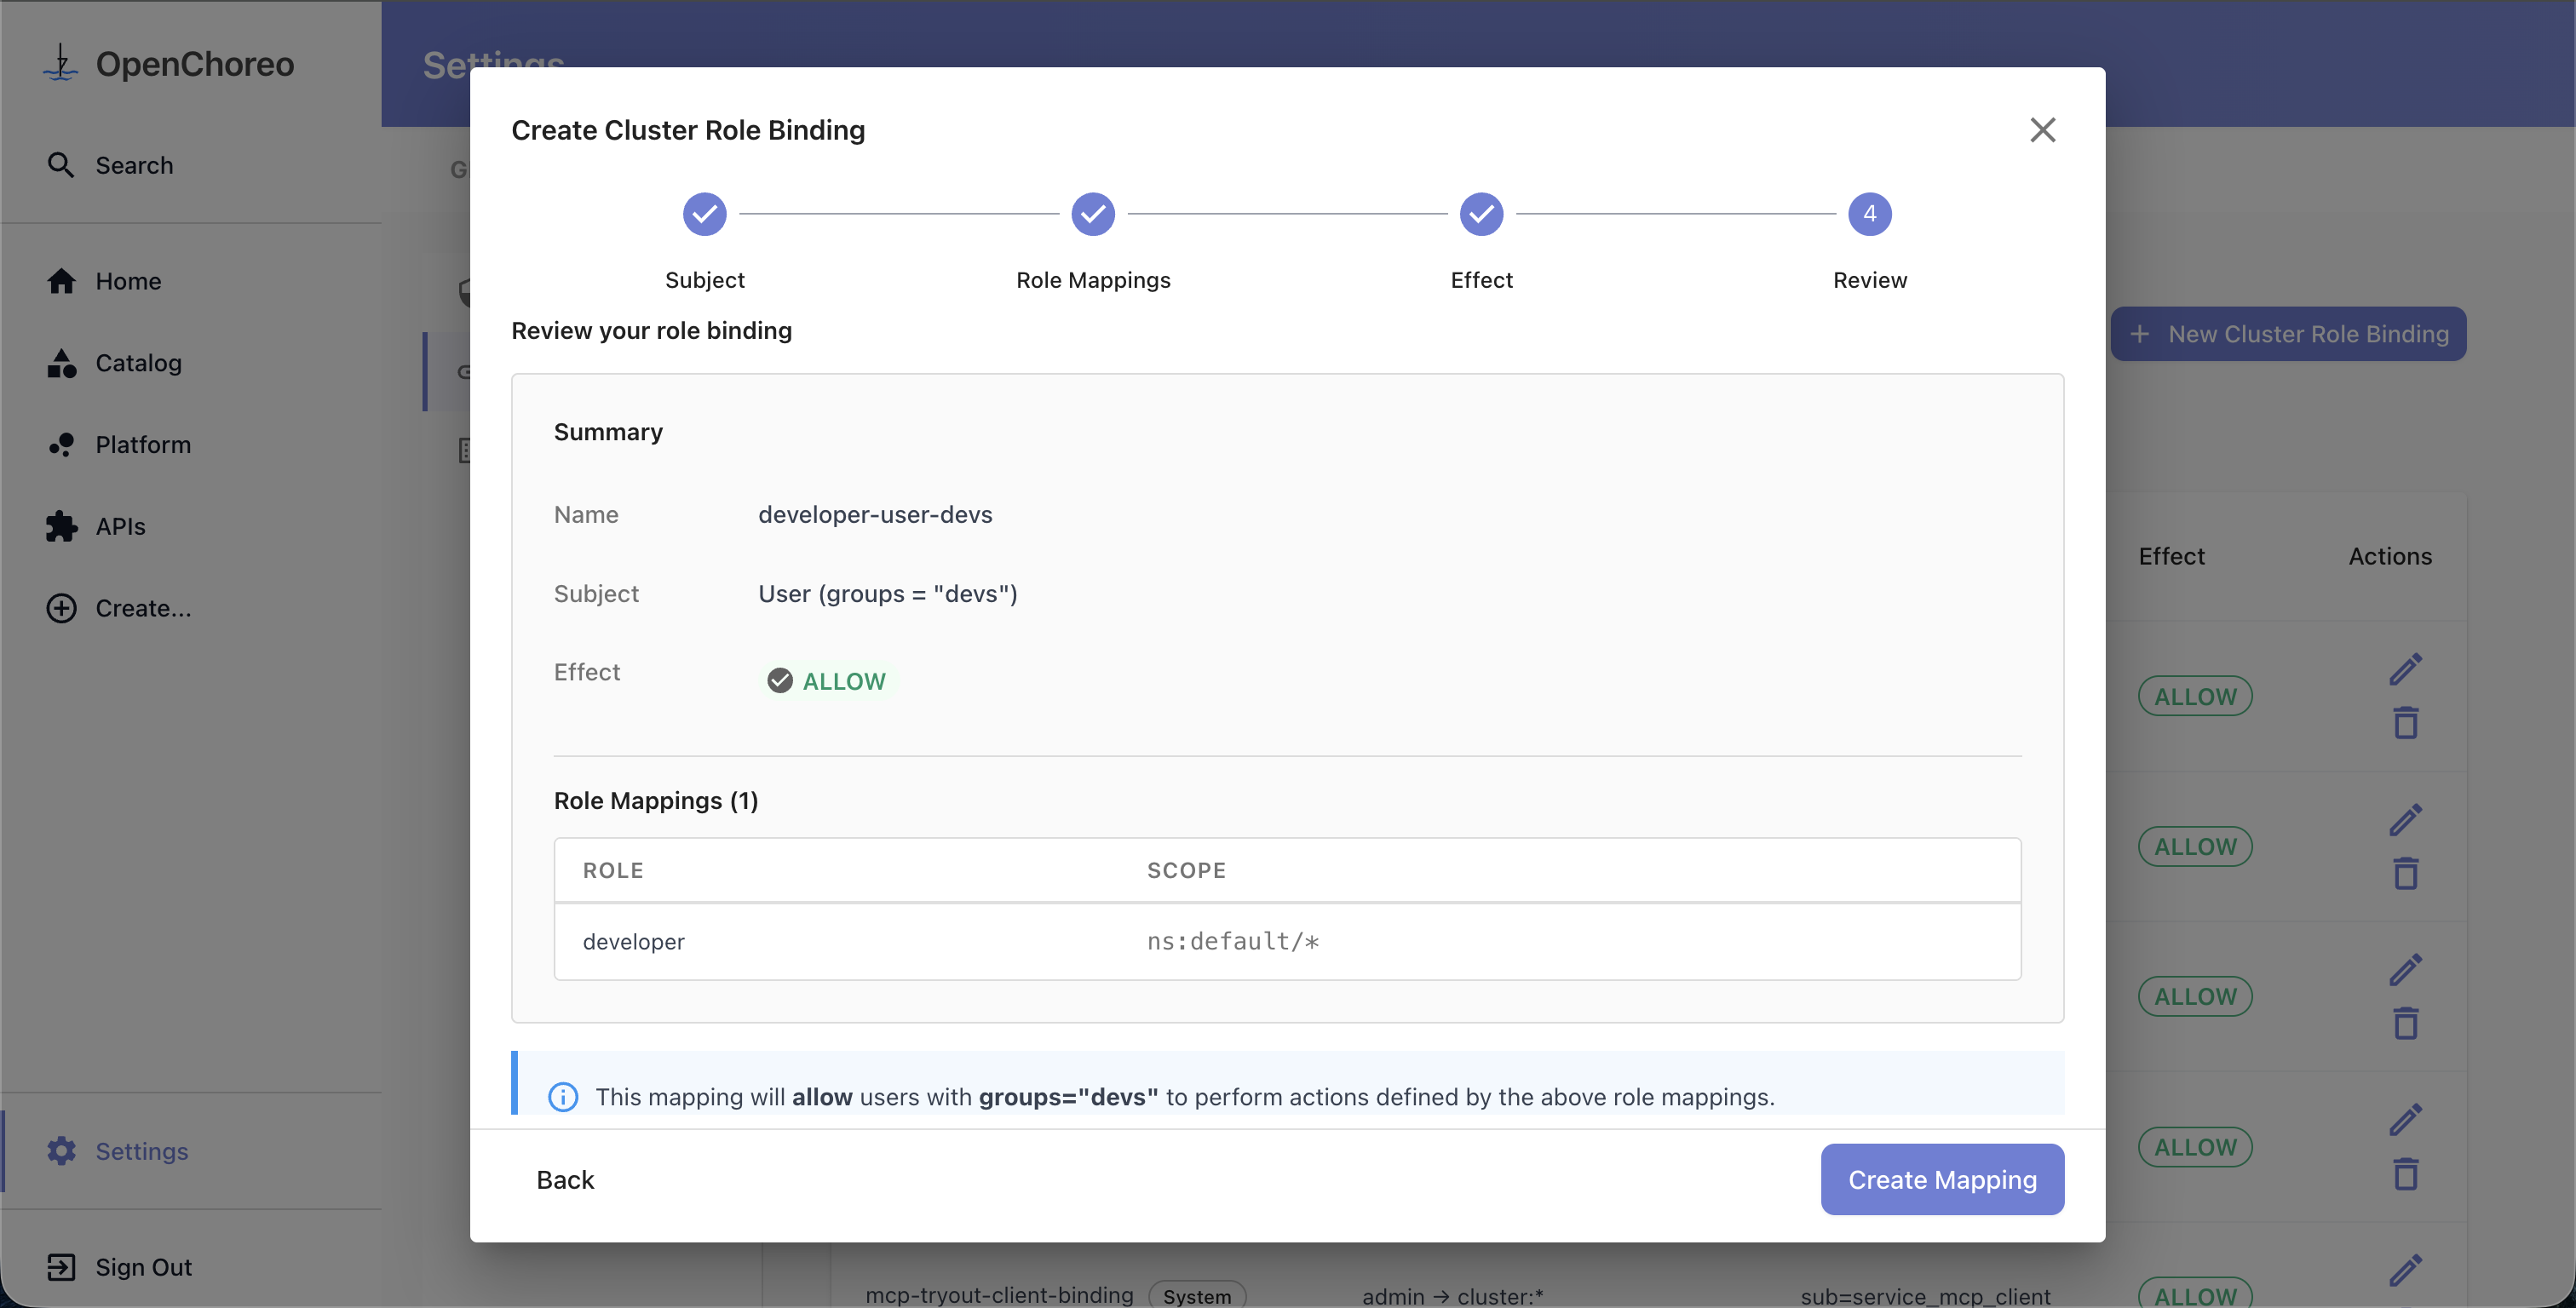Click the Create... plus icon
Image resolution: width=2576 pixels, height=1308 pixels.
(61, 608)
